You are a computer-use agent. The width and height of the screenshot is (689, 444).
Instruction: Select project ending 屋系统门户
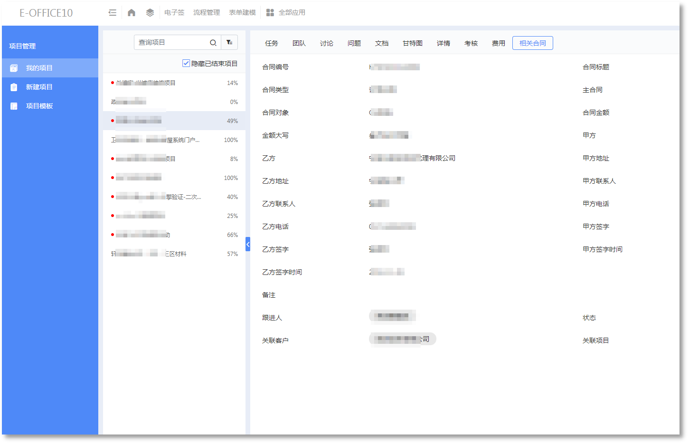click(174, 140)
